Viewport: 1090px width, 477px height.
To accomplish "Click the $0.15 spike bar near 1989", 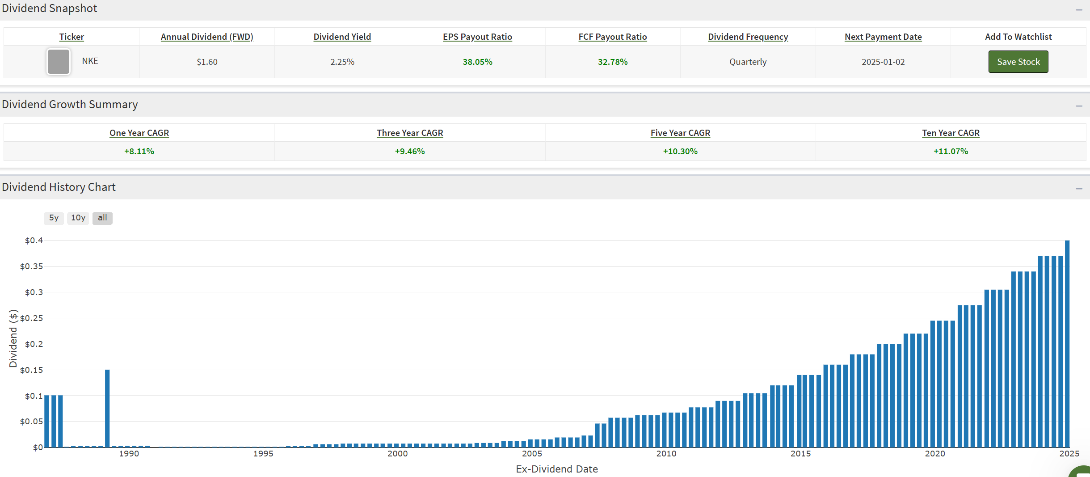I will pos(107,408).
